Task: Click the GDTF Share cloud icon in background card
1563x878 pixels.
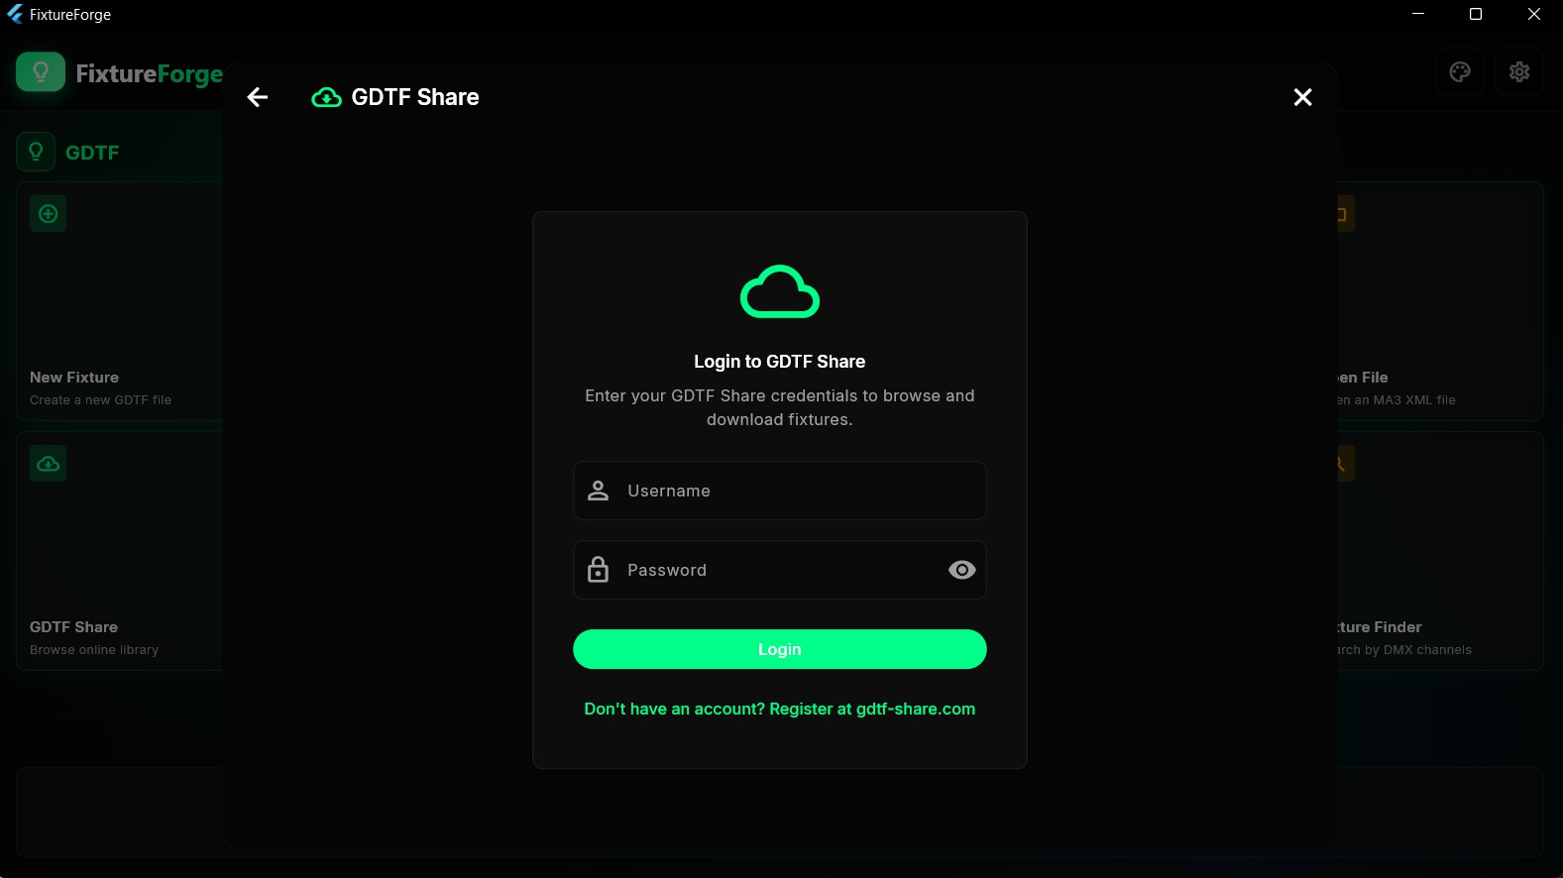Action: (x=49, y=464)
